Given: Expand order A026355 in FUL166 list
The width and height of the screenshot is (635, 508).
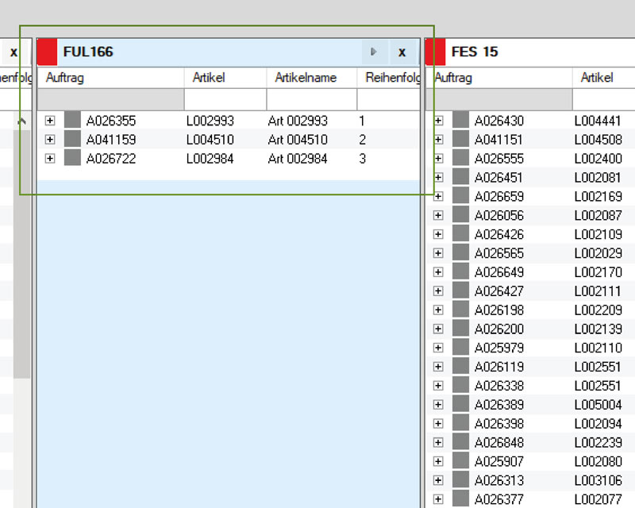Looking at the screenshot, I should click(50, 121).
